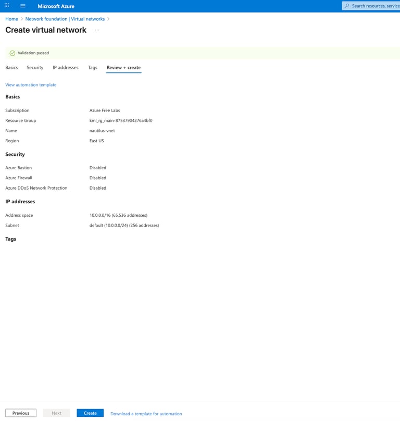Click address space '10.0.0.0/16 (65,536 addresses)'
400x421 pixels.
pyautogui.click(x=118, y=215)
